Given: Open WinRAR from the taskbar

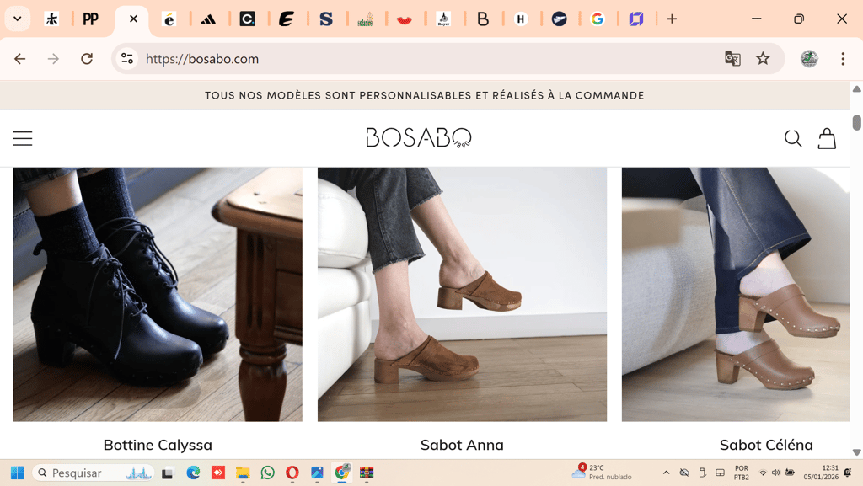Looking at the screenshot, I should [367, 473].
